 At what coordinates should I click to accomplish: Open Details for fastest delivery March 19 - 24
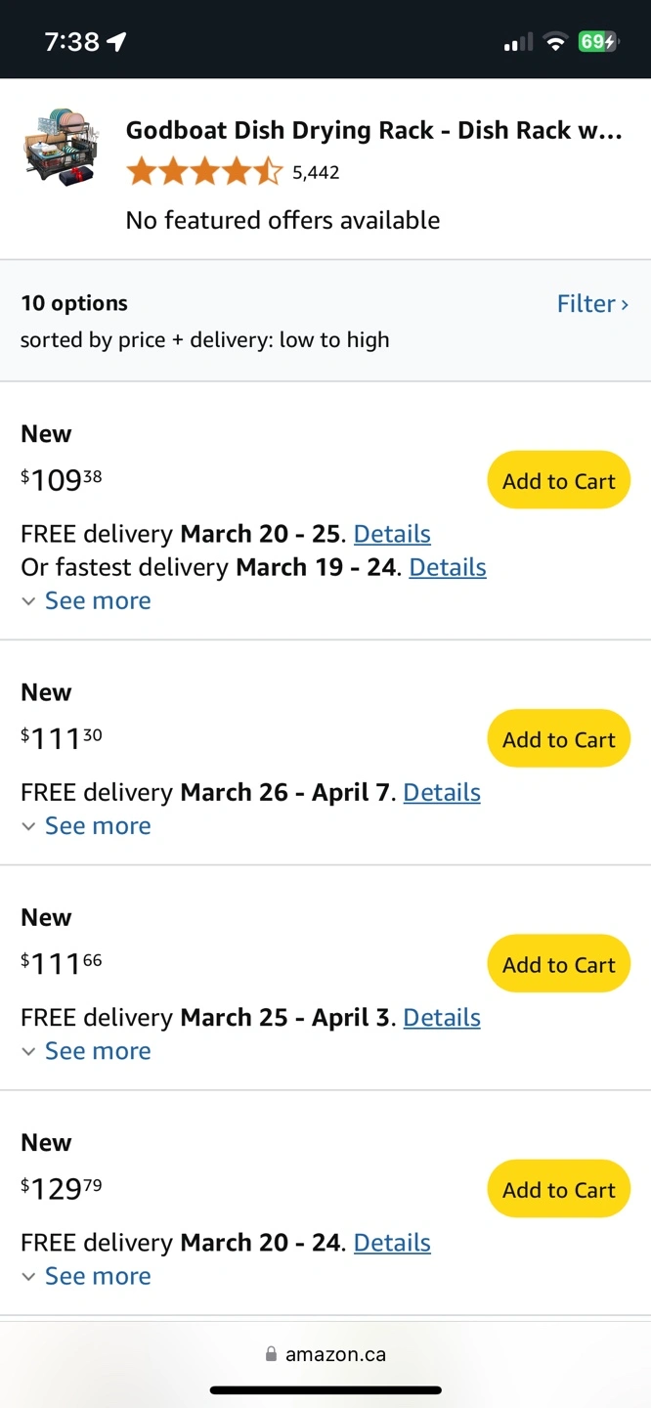447,567
